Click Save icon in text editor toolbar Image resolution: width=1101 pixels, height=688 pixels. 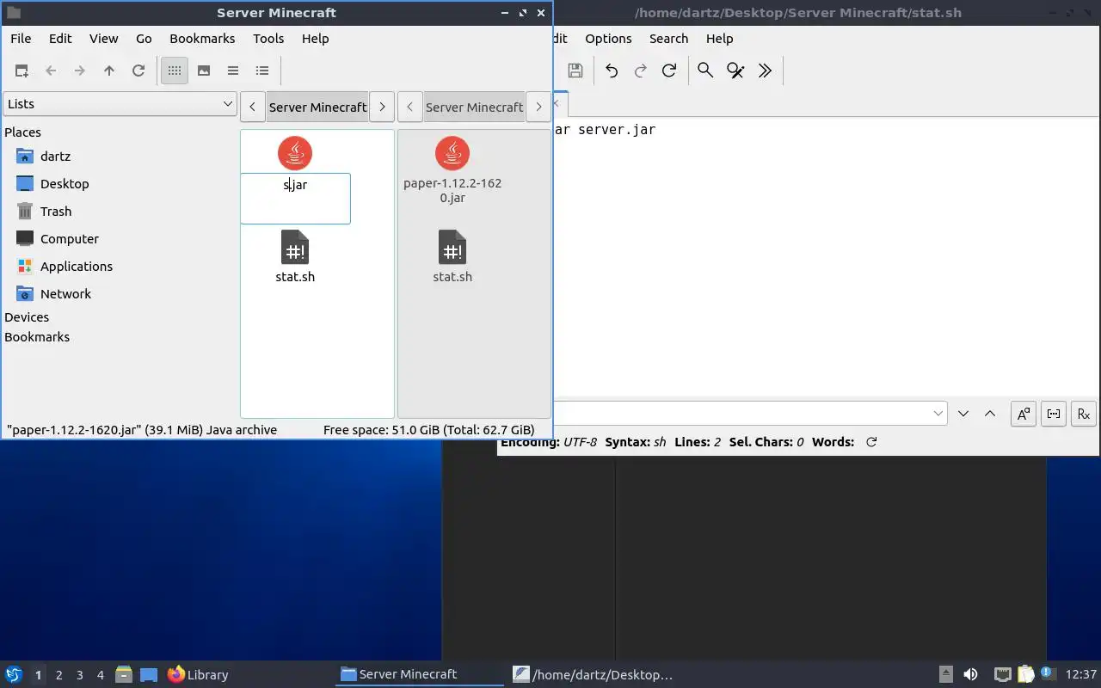coord(575,71)
